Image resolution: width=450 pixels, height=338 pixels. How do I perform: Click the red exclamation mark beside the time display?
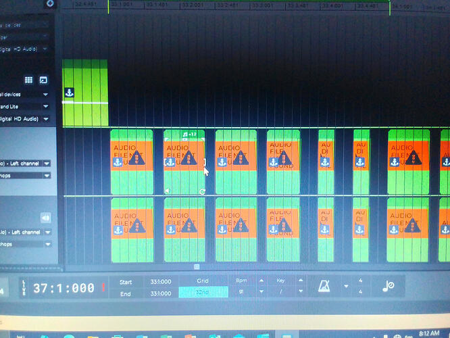(x=103, y=287)
